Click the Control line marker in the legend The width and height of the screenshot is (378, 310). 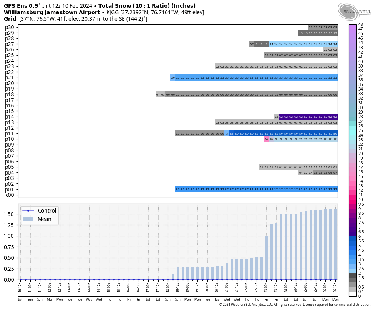pos(28,211)
